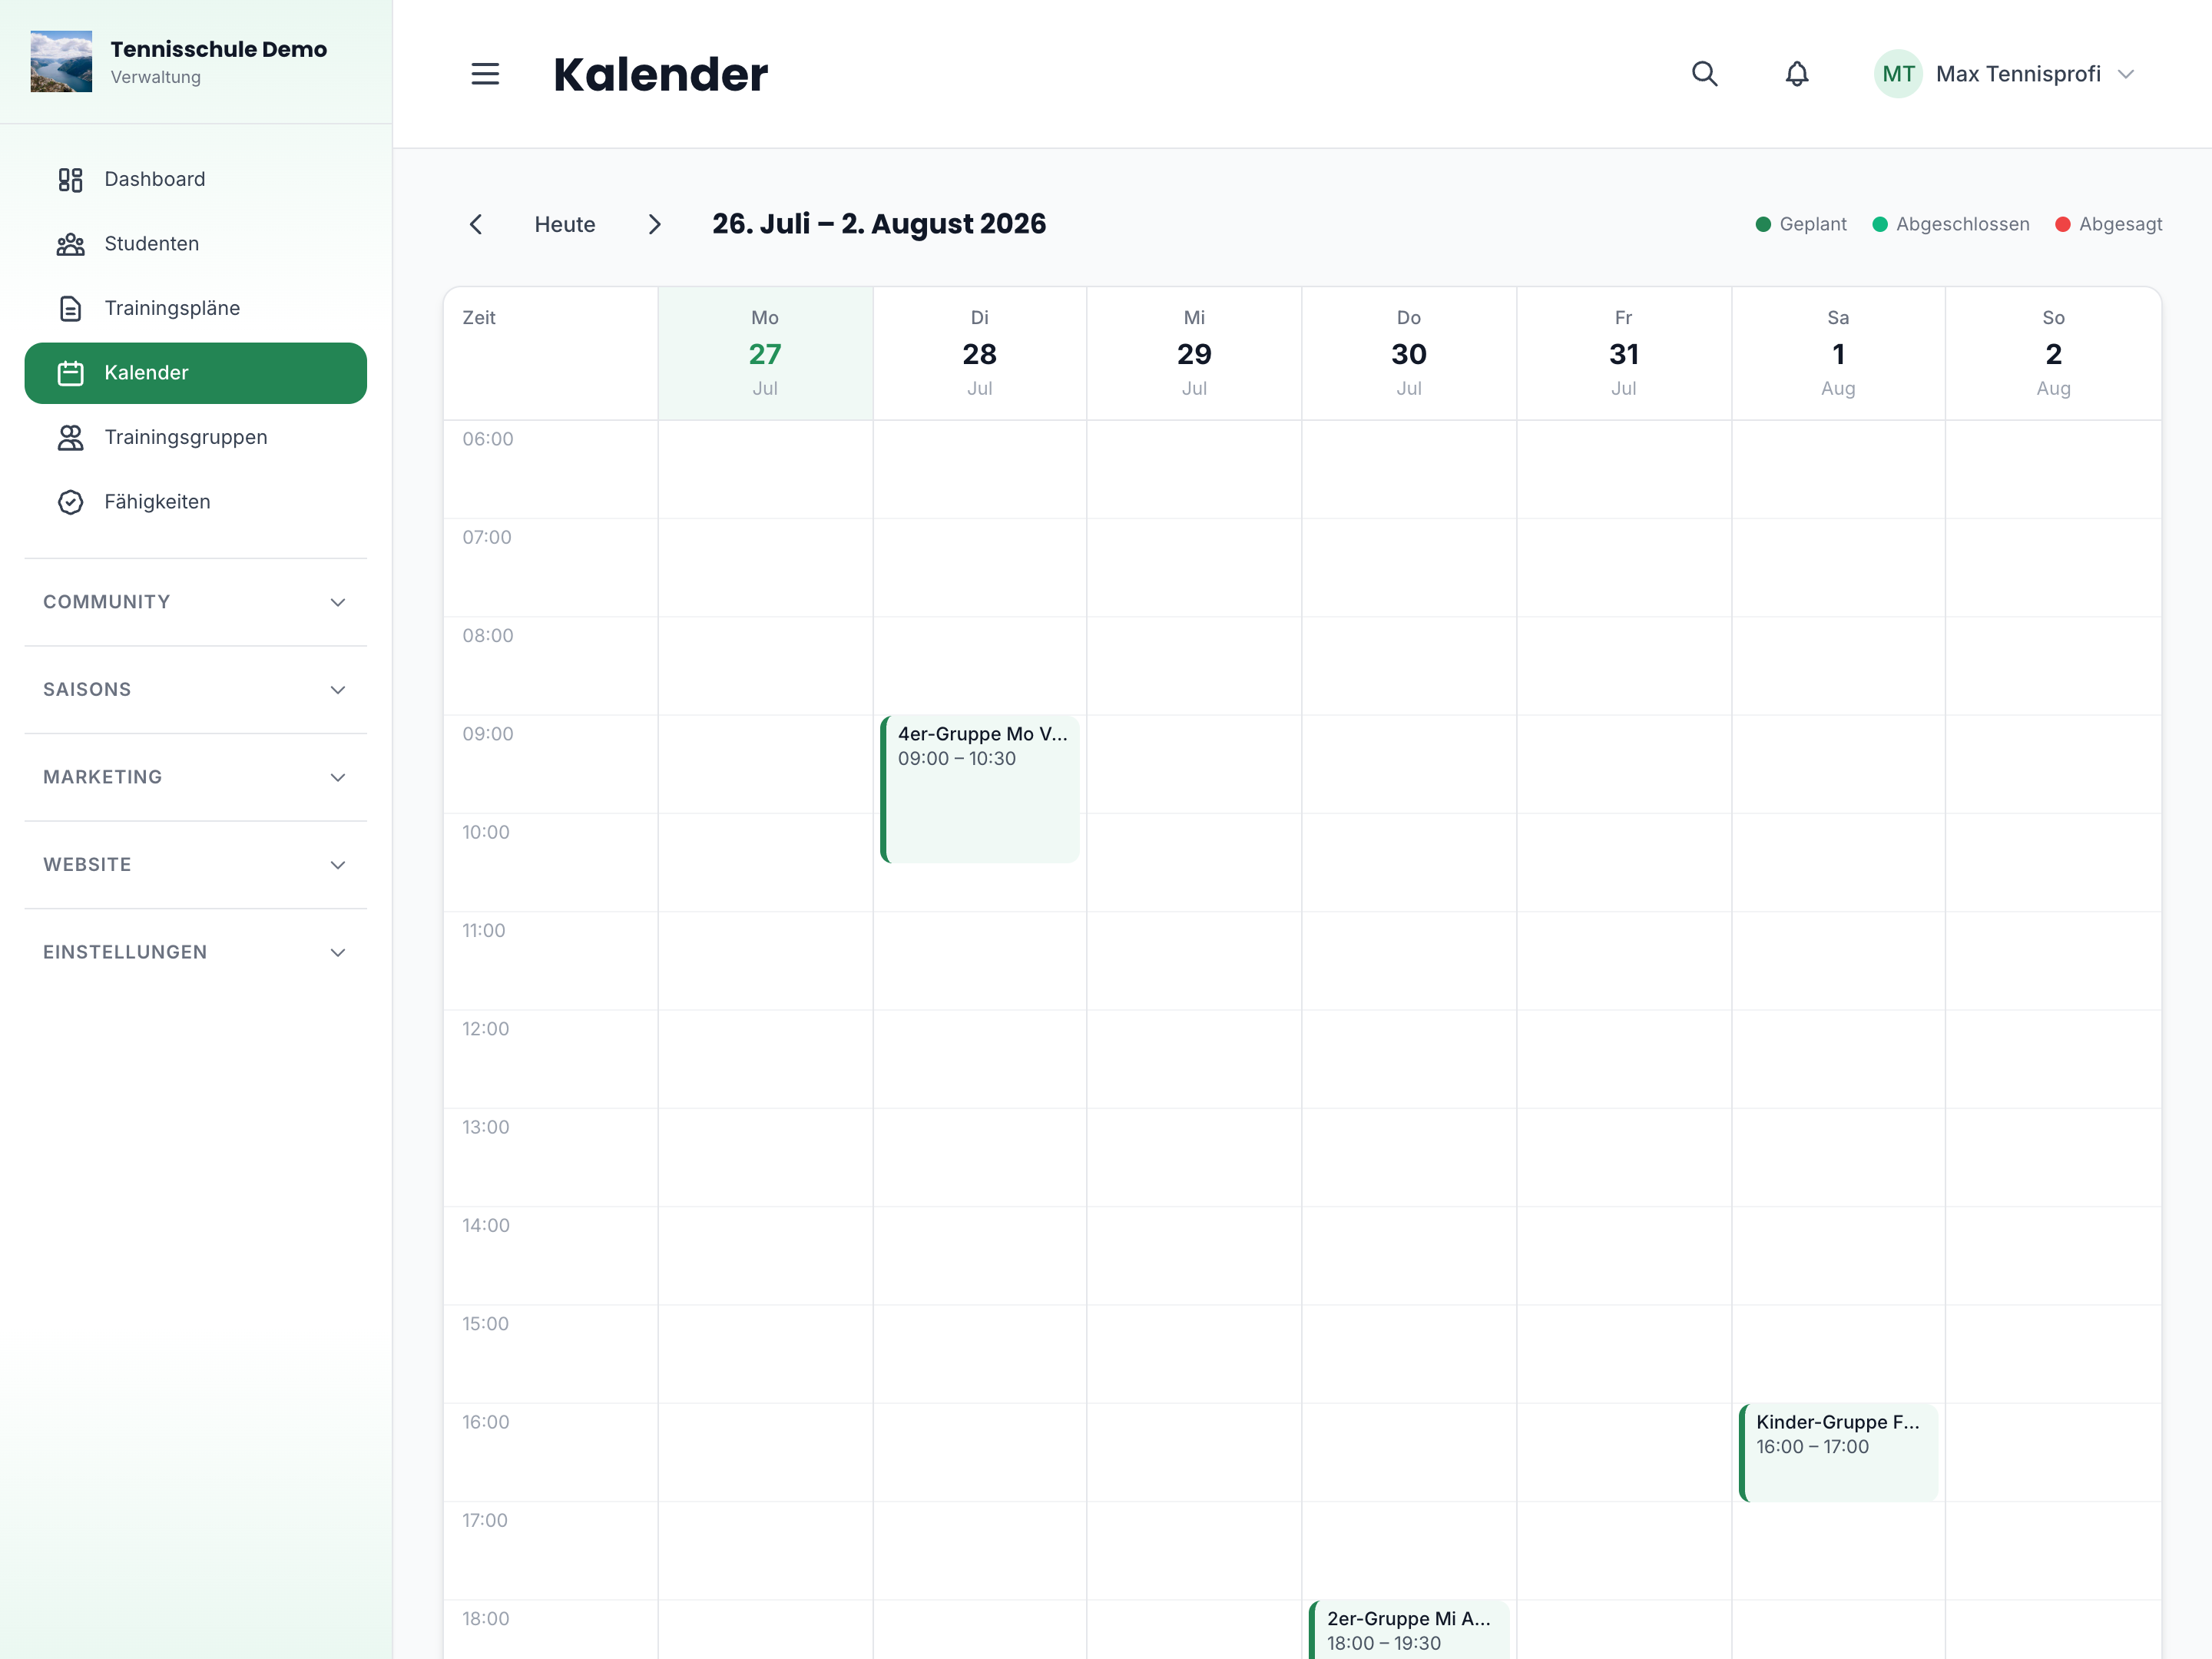This screenshot has height=1659, width=2212.
Task: Select the Kalender sidebar item
Action: 196,373
